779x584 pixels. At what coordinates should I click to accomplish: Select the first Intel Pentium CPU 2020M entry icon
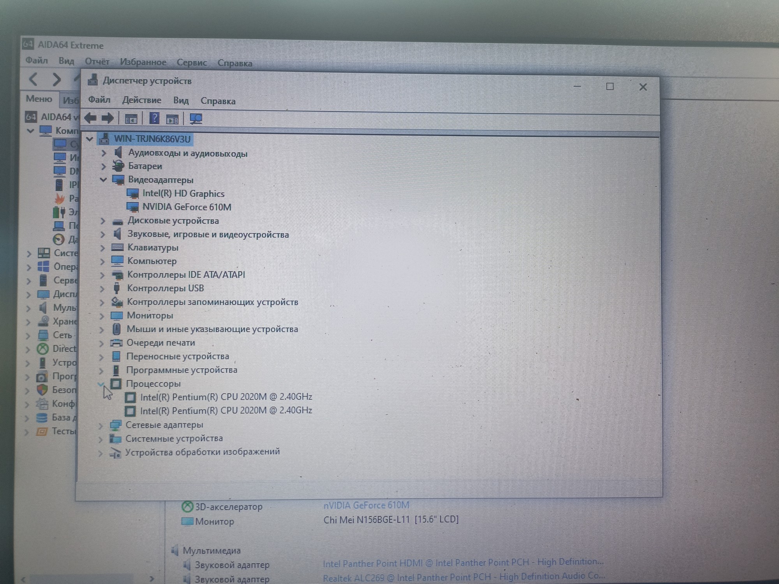pyautogui.click(x=130, y=398)
